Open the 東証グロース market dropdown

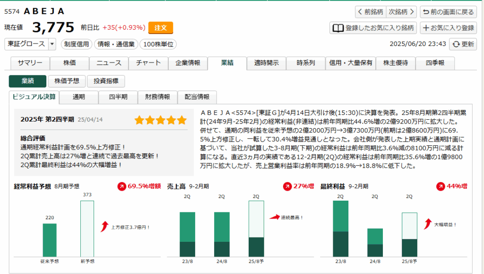(x=30, y=44)
